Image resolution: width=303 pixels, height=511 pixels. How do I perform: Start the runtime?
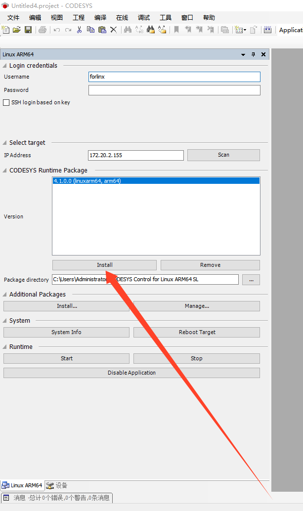tap(66, 358)
